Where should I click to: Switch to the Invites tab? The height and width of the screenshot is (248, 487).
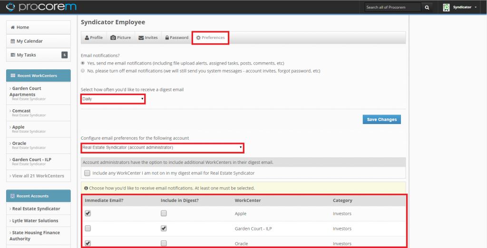(148, 38)
